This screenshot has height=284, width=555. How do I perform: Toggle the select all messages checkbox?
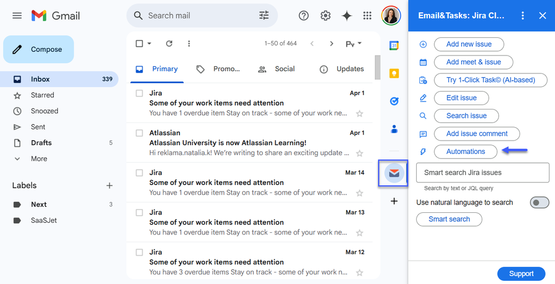tap(139, 43)
